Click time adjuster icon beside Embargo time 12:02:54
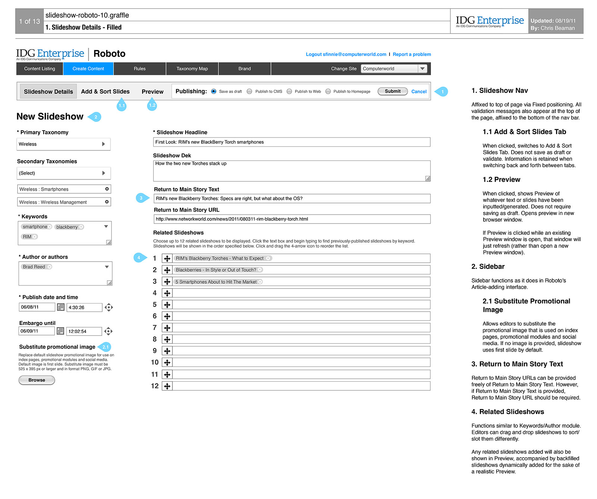This screenshot has width=597, height=499. point(108,331)
